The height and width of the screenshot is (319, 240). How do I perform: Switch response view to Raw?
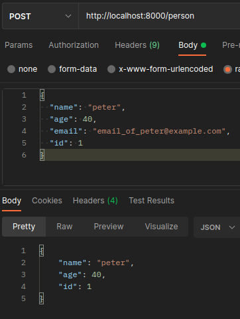tap(64, 227)
